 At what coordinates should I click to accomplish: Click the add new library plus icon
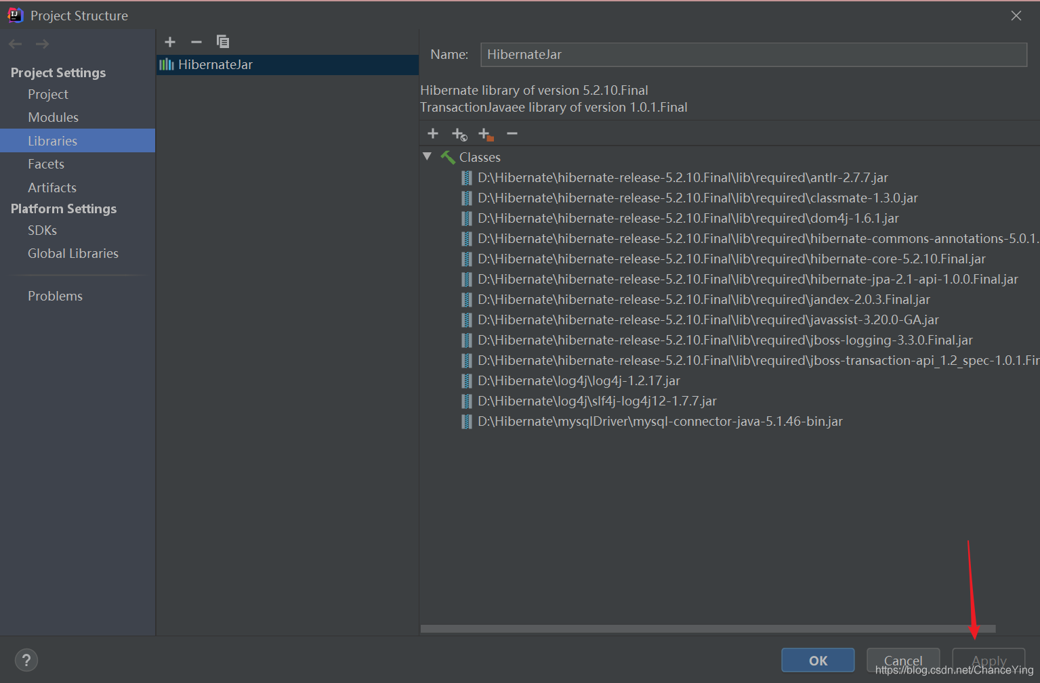point(170,42)
